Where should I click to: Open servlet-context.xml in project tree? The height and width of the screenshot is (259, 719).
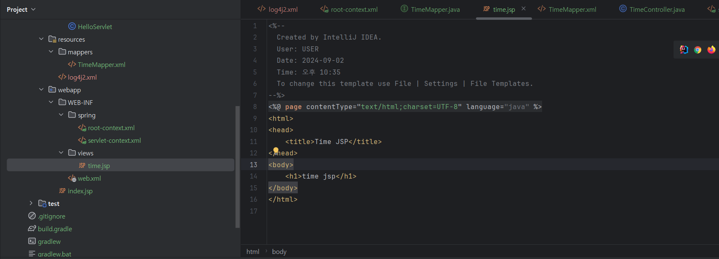114,140
